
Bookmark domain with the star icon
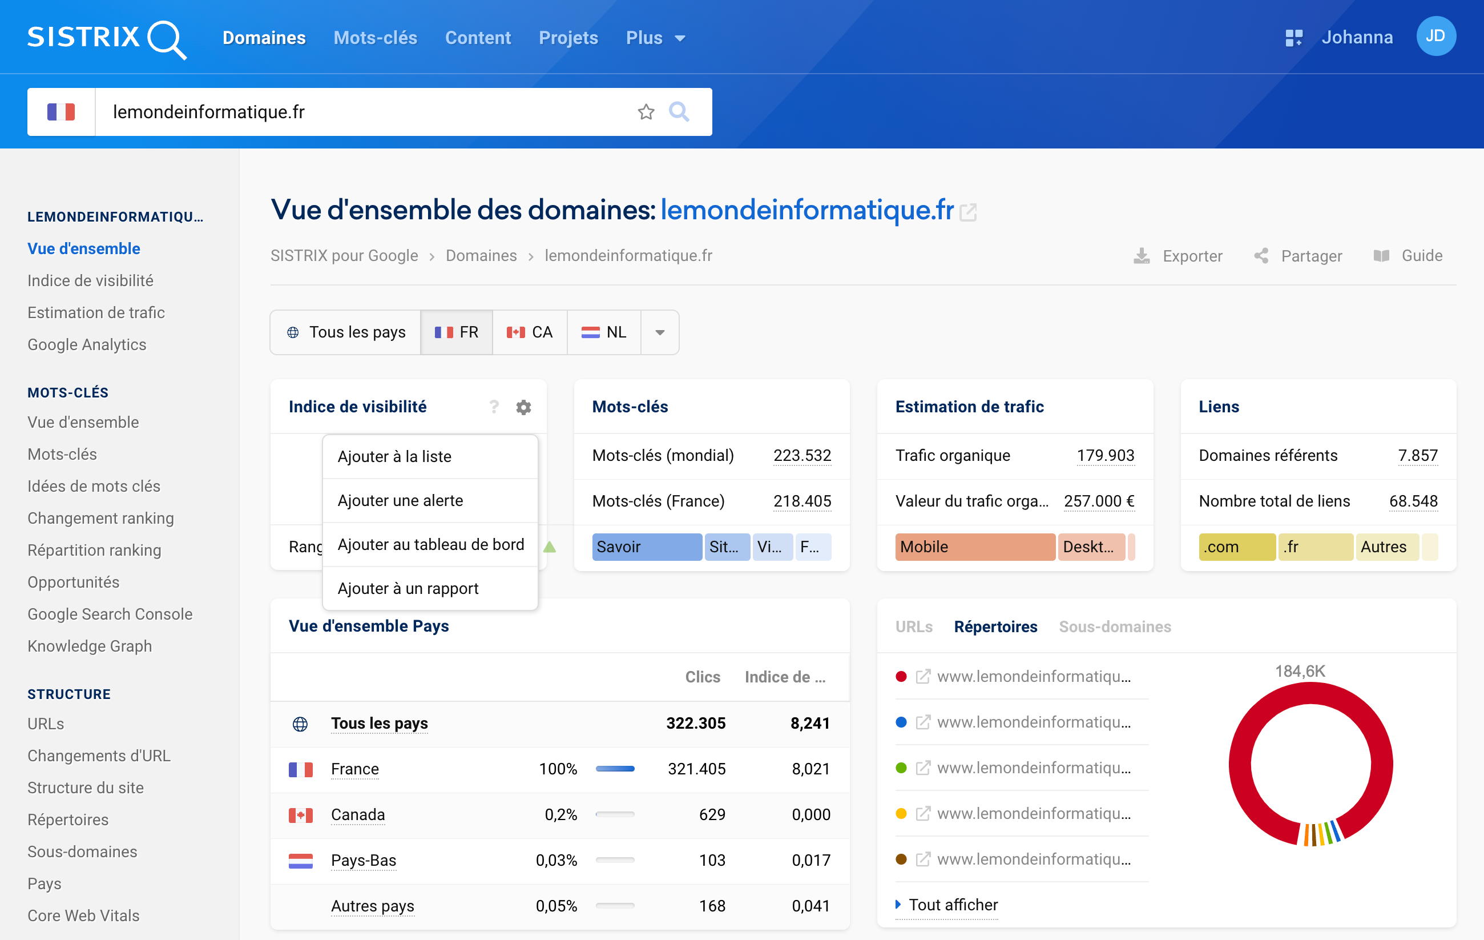(x=645, y=111)
